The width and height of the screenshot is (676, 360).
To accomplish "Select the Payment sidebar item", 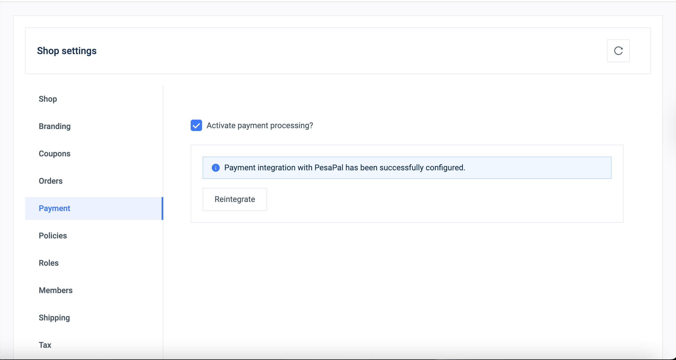I will [x=94, y=208].
